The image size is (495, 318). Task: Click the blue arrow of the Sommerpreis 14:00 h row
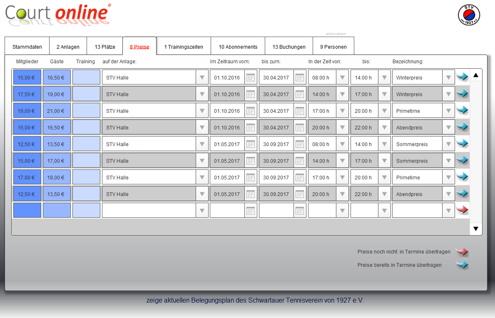coord(462,160)
